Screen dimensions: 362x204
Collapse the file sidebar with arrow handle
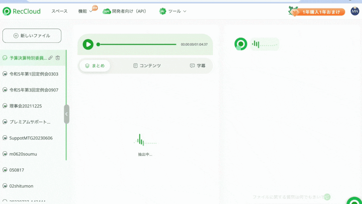click(x=67, y=114)
